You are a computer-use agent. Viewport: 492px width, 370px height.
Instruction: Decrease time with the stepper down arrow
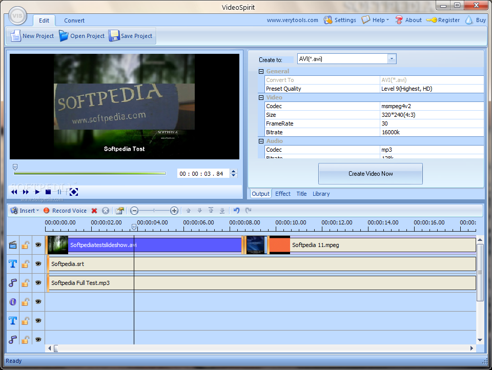[x=233, y=175]
